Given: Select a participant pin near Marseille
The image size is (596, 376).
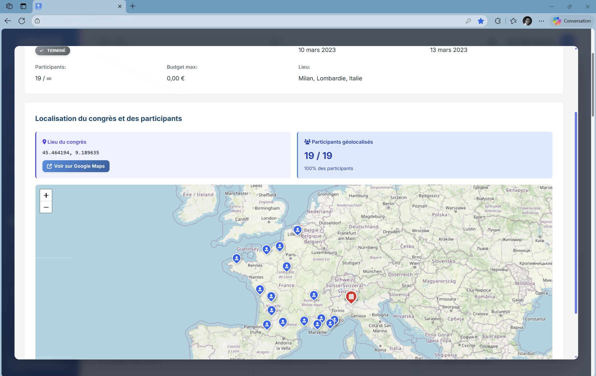Looking at the screenshot, I should click(x=317, y=324).
